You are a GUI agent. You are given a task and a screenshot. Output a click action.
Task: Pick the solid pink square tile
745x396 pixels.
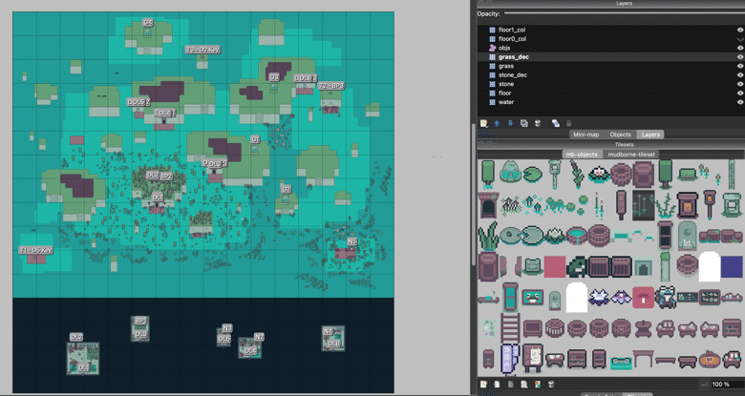point(555,267)
